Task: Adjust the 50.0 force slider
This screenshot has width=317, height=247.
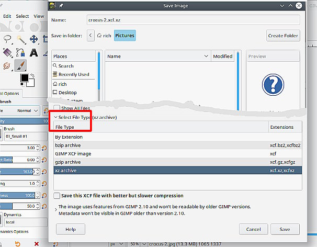Action: pos(17,206)
